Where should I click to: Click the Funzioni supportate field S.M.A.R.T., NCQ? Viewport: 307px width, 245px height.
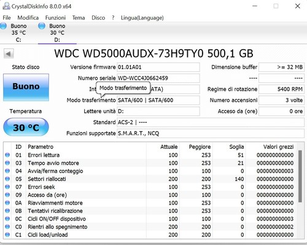[x=211, y=133]
